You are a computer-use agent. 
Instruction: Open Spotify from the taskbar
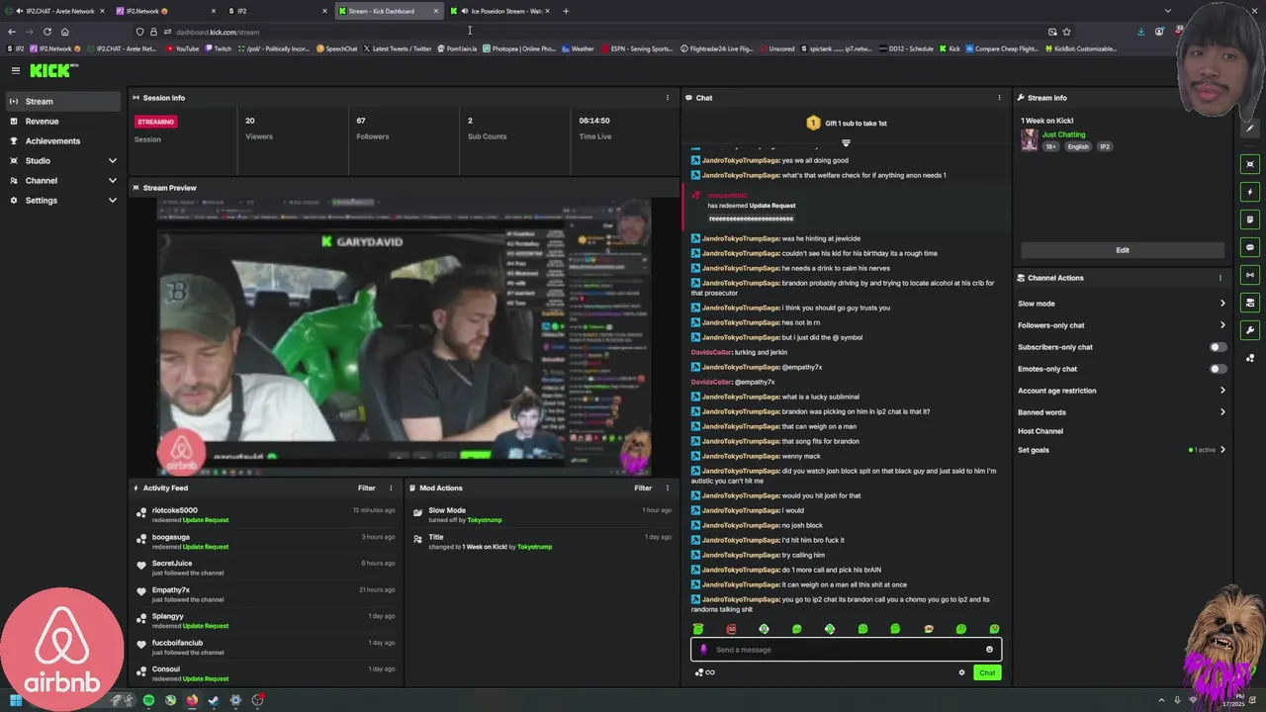[148, 700]
